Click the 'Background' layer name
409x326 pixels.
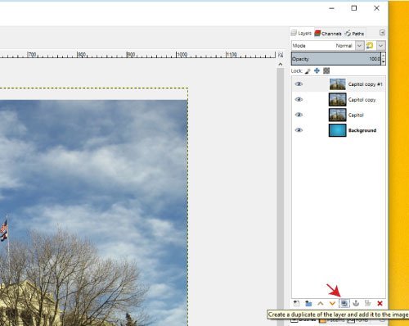[x=362, y=130]
